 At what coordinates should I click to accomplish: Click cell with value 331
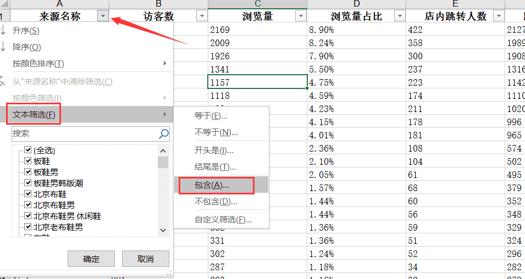click(x=257, y=241)
